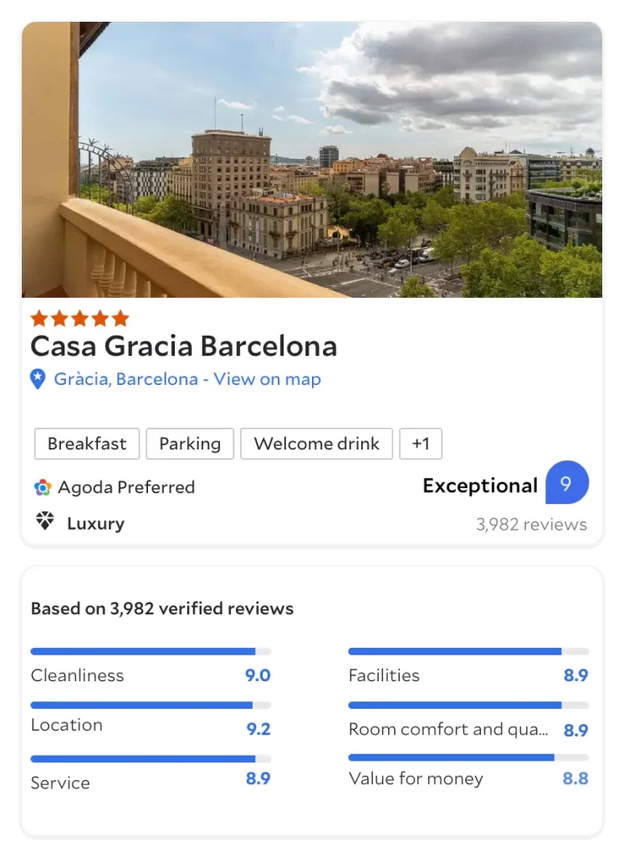The height and width of the screenshot is (857, 624).
Task: Click the truncated Room comfort and quality label
Action: click(448, 729)
